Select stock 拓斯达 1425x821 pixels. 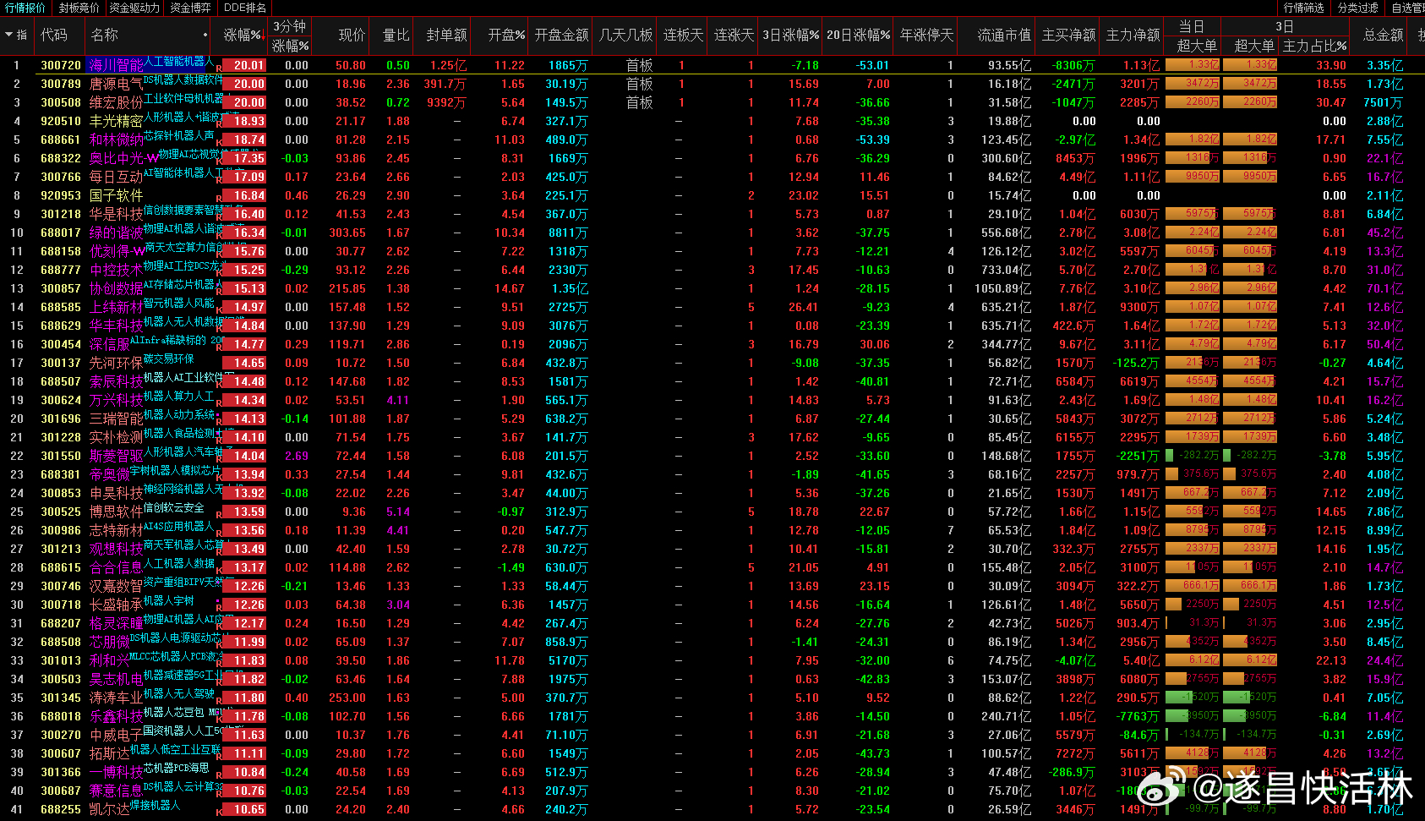tap(110, 753)
